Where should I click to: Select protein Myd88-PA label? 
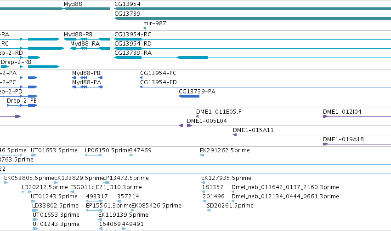(x=86, y=82)
